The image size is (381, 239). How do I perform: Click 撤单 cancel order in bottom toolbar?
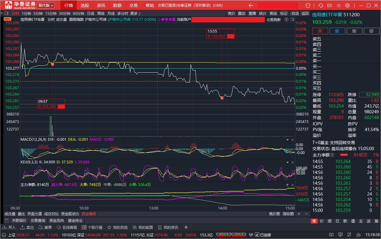coord(45,228)
